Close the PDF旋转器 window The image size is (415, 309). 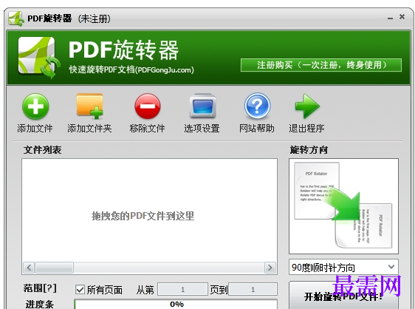402,17
